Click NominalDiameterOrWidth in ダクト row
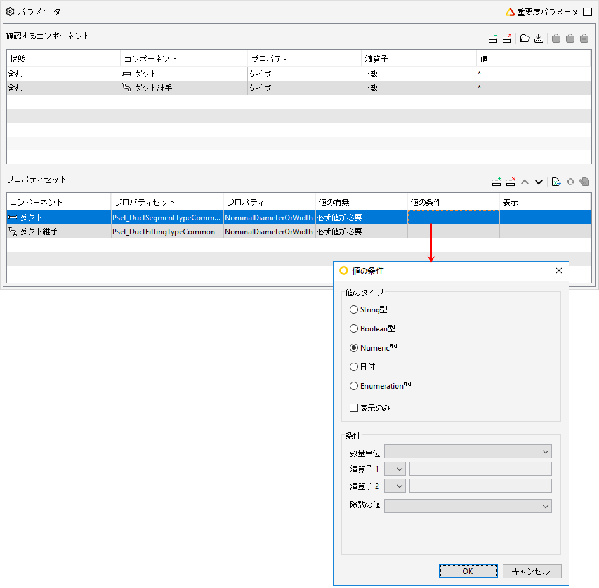Screen dimensions: 599x588 click(x=269, y=217)
